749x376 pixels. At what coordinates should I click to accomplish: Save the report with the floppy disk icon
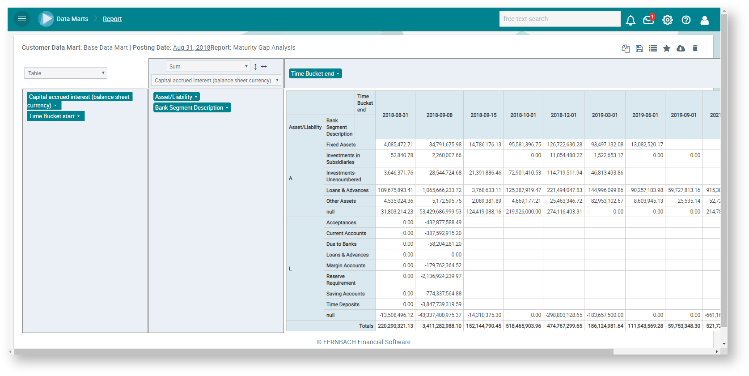click(x=639, y=48)
